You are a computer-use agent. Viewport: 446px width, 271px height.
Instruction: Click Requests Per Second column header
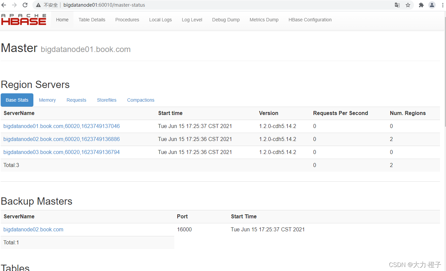tap(341, 113)
